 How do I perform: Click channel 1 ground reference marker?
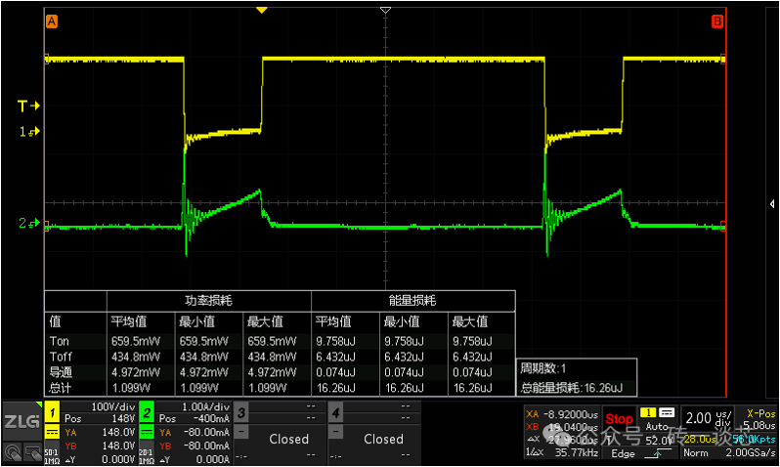30,130
